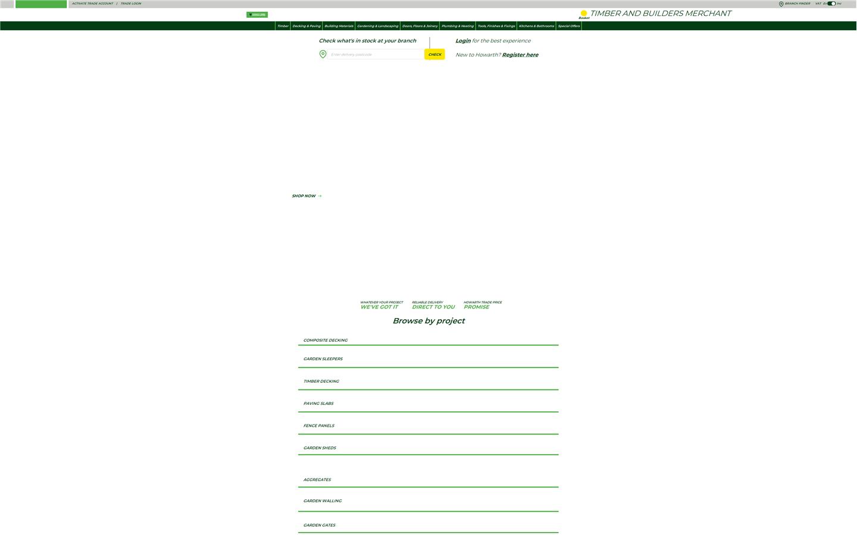Click the Branch Finder location pin icon
The height and width of the screenshot is (535, 857).
(781, 4)
